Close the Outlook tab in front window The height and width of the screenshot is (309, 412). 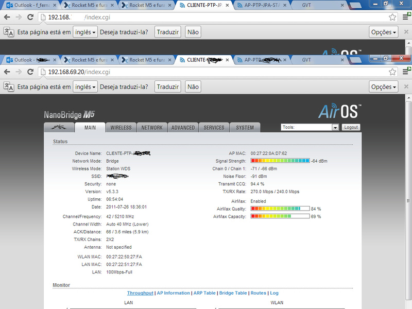click(55, 60)
